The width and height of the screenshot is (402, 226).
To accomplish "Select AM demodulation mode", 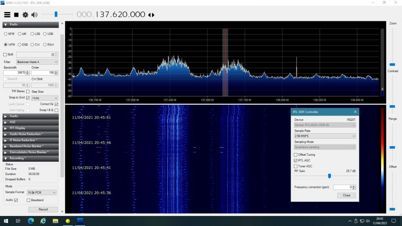I will pyautogui.click(x=22, y=34).
